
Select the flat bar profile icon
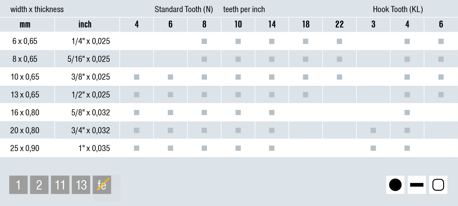[x=417, y=185]
